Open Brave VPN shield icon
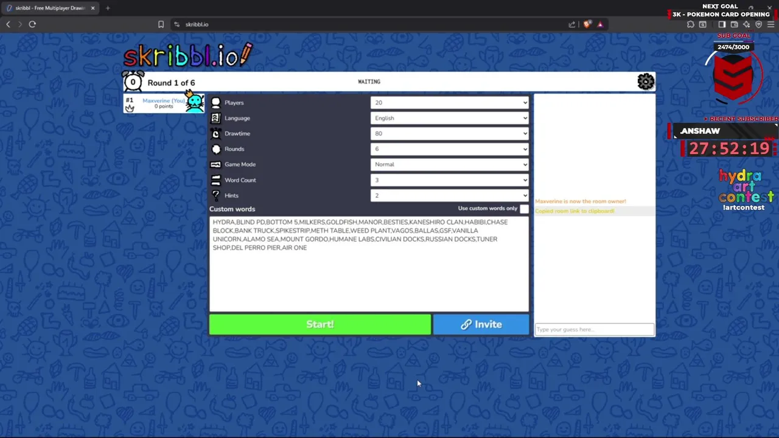 point(759,24)
